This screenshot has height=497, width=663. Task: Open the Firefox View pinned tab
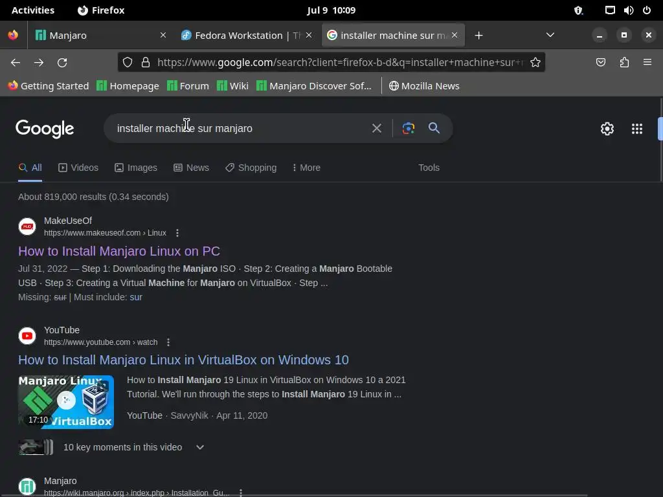pyautogui.click(x=13, y=35)
